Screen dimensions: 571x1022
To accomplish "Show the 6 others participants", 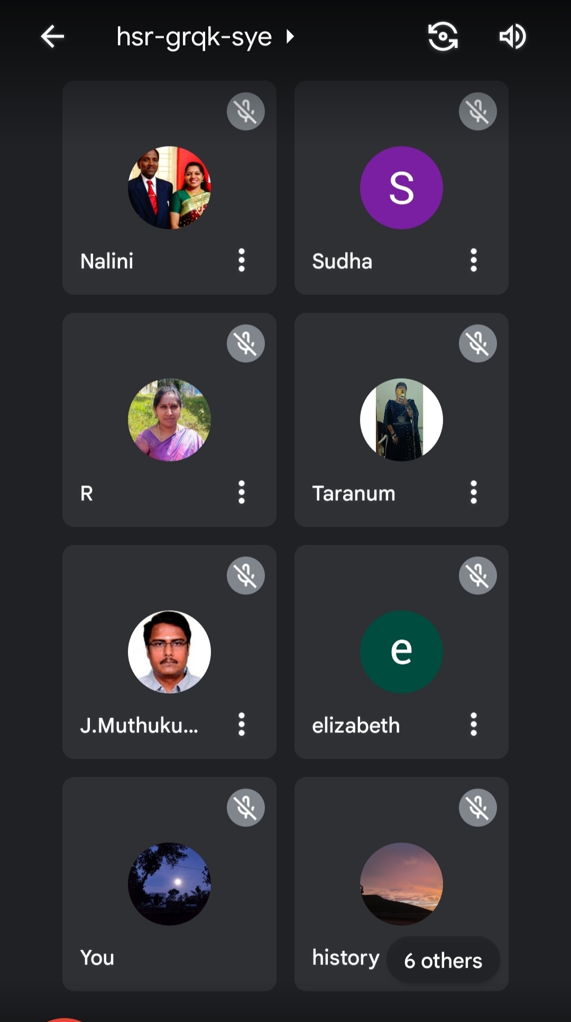I will [x=443, y=960].
